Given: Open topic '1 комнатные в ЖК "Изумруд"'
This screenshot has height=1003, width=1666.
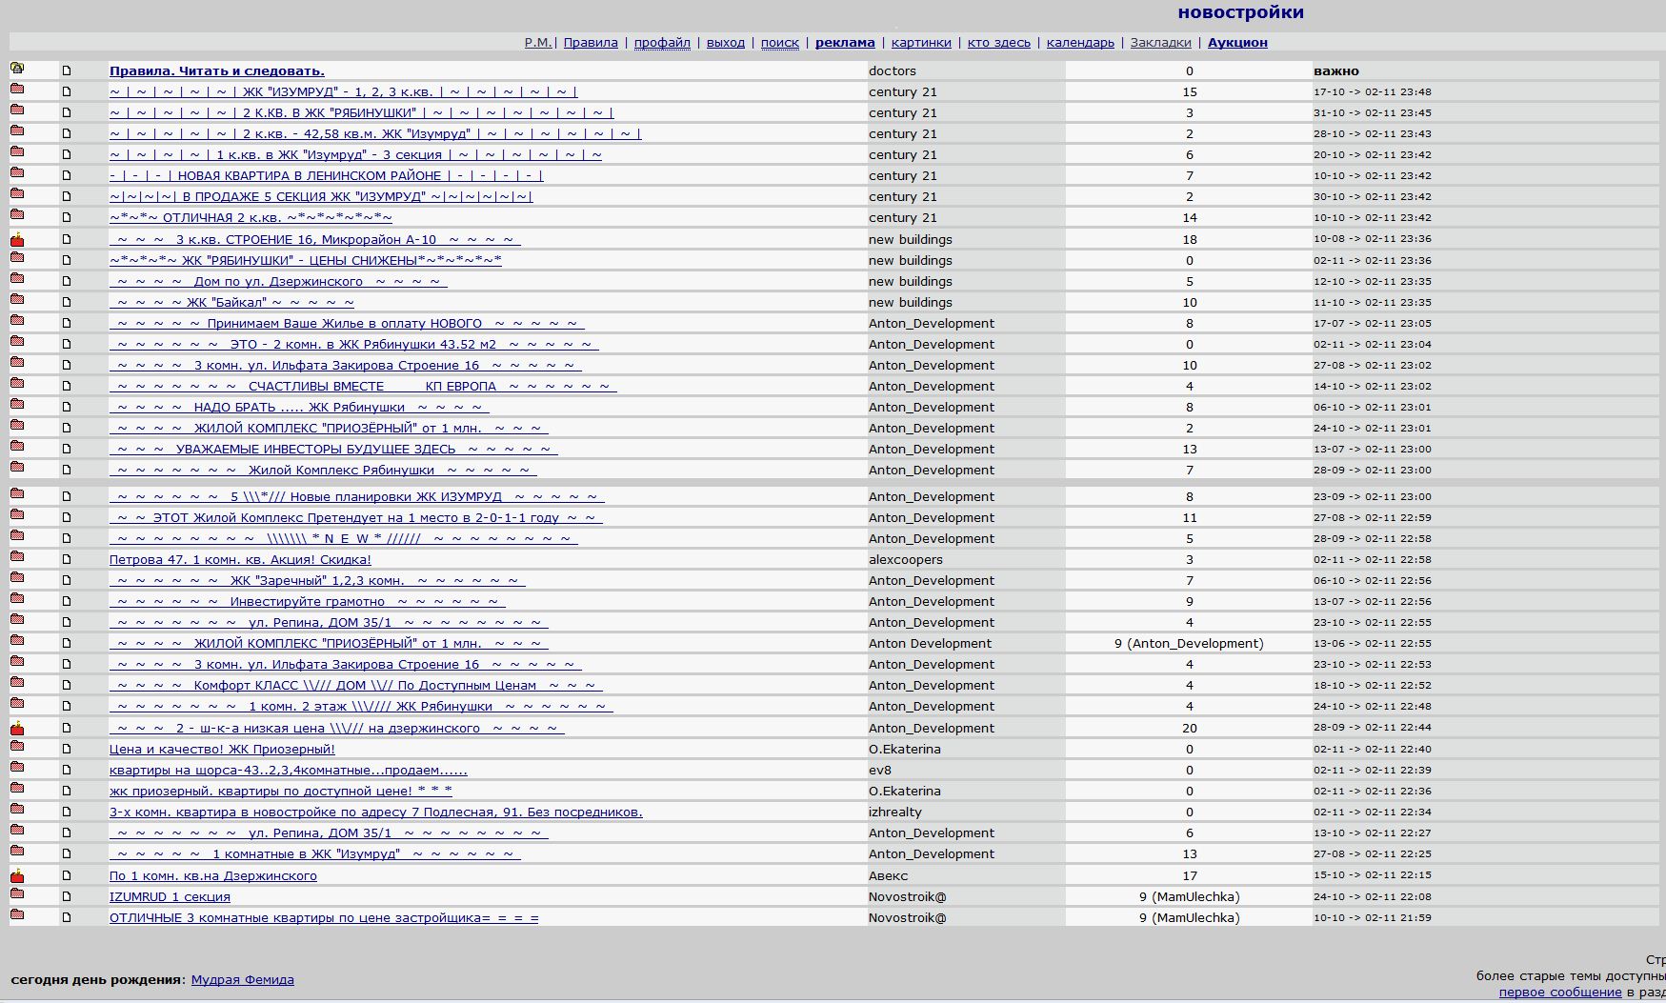Looking at the screenshot, I should click(x=315, y=854).
